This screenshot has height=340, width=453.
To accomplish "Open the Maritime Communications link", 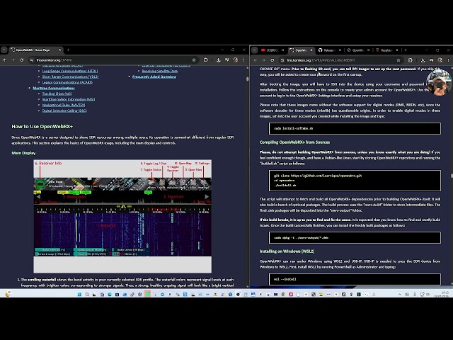I will tap(54, 88).
